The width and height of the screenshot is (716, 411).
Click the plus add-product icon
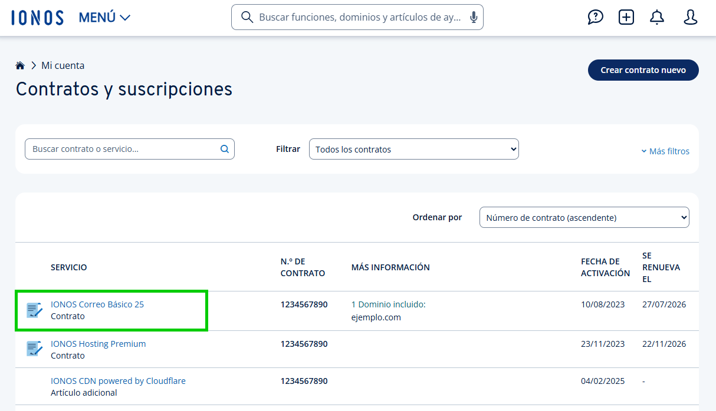[626, 18]
